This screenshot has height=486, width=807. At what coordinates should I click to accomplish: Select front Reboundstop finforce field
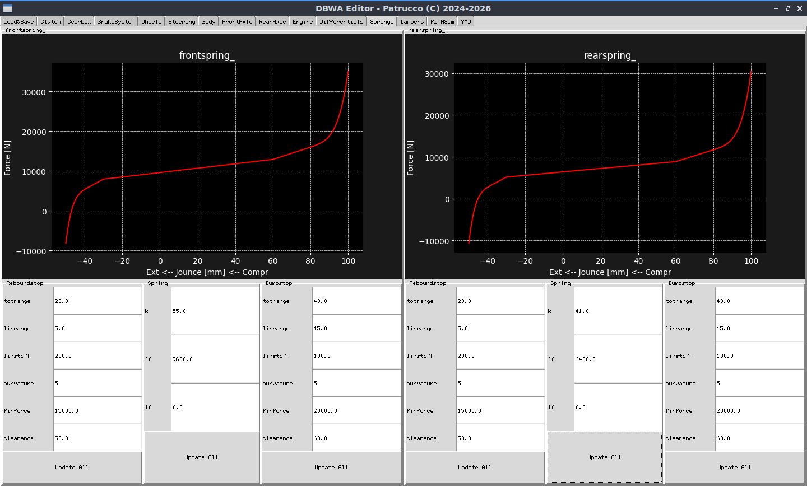point(98,410)
